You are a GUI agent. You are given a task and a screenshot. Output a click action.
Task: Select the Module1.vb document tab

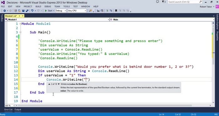point(11,16)
